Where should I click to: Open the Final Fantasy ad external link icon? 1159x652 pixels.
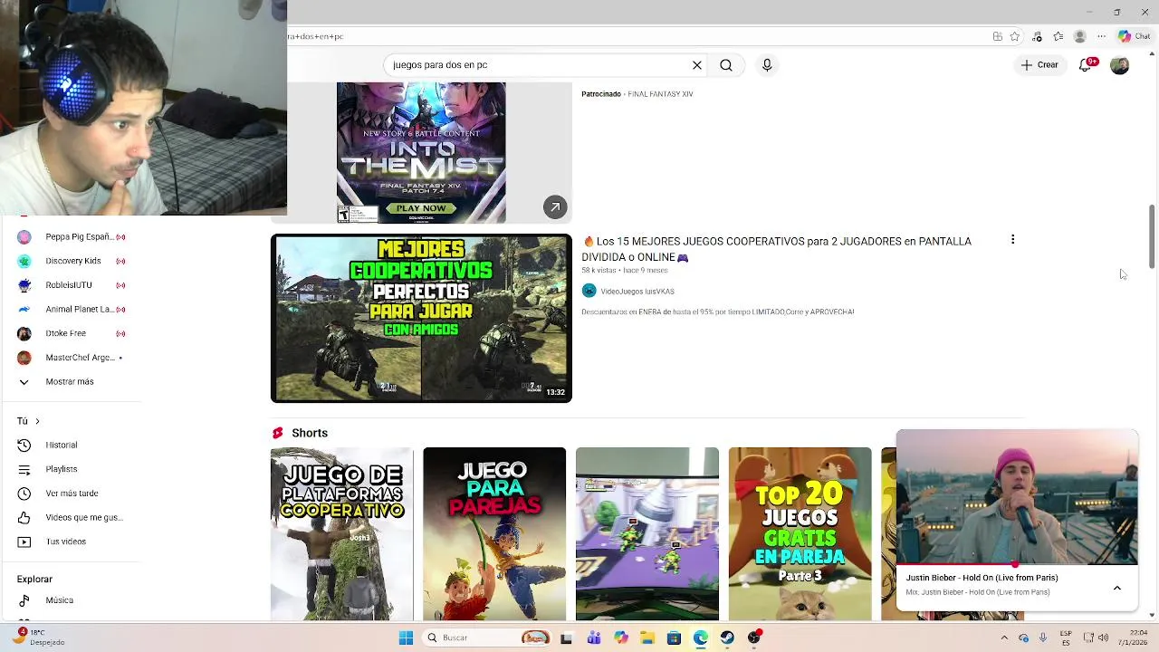point(555,206)
